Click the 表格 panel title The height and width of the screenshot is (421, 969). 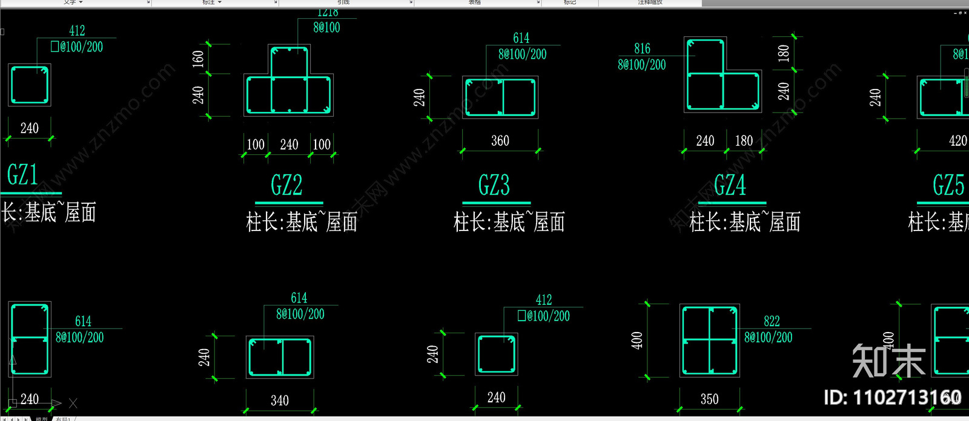pos(475,2)
